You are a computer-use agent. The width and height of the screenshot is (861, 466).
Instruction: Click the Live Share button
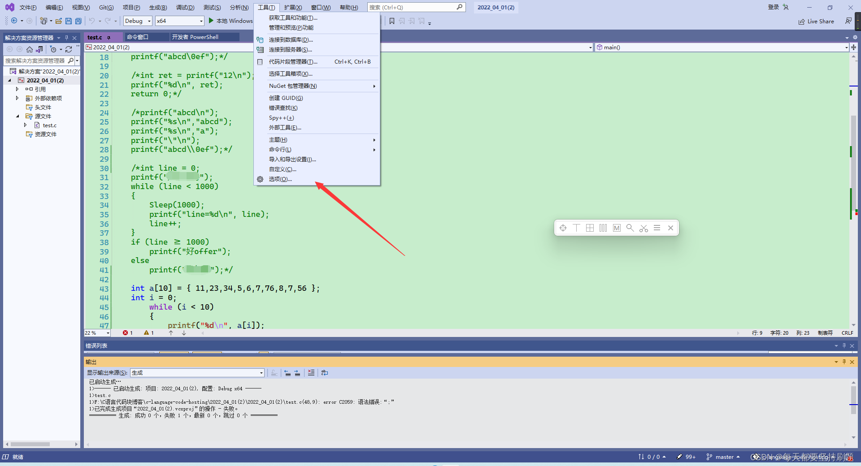point(816,21)
